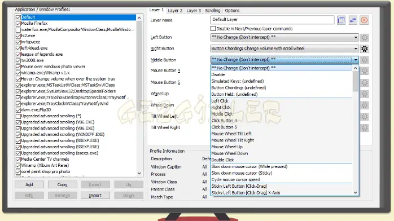
Task: Click the dropdown list scrollbar up arrow
Action: pos(355,68)
